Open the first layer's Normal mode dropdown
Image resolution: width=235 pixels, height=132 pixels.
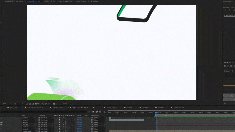tap(29, 118)
